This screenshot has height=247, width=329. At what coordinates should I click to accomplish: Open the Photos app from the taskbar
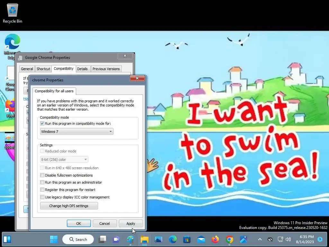(244, 239)
